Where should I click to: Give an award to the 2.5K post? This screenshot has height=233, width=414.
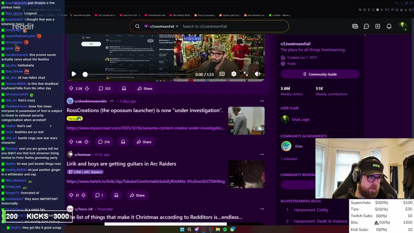(x=124, y=88)
